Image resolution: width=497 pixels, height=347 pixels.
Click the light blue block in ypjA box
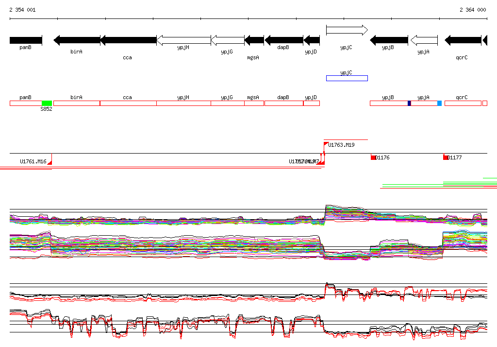coord(439,103)
